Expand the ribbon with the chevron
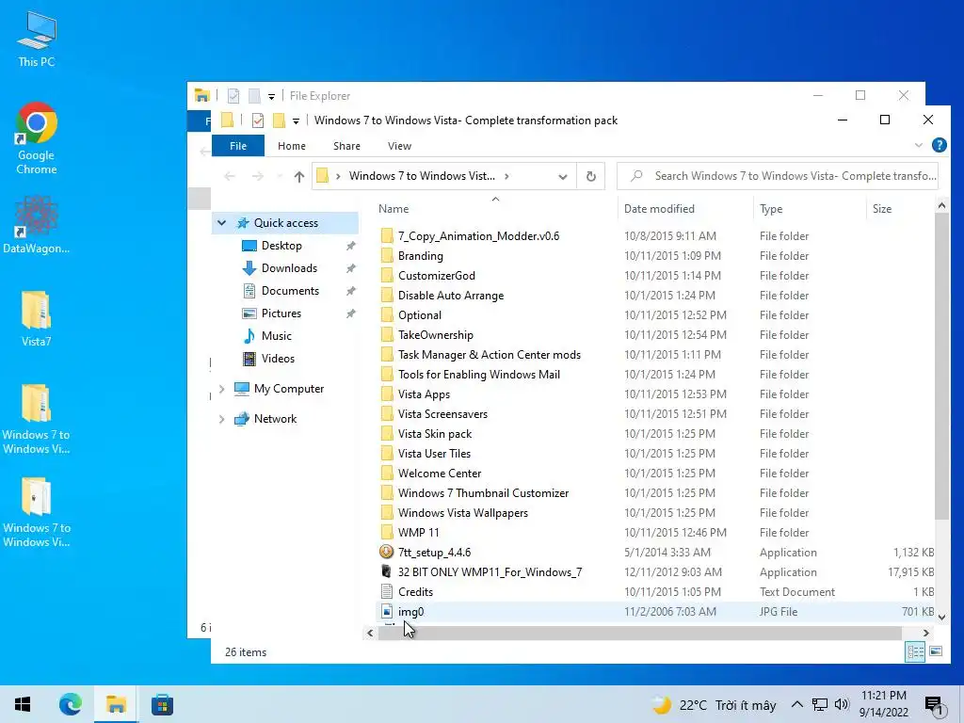Image resolution: width=964 pixels, height=723 pixels. tap(919, 146)
